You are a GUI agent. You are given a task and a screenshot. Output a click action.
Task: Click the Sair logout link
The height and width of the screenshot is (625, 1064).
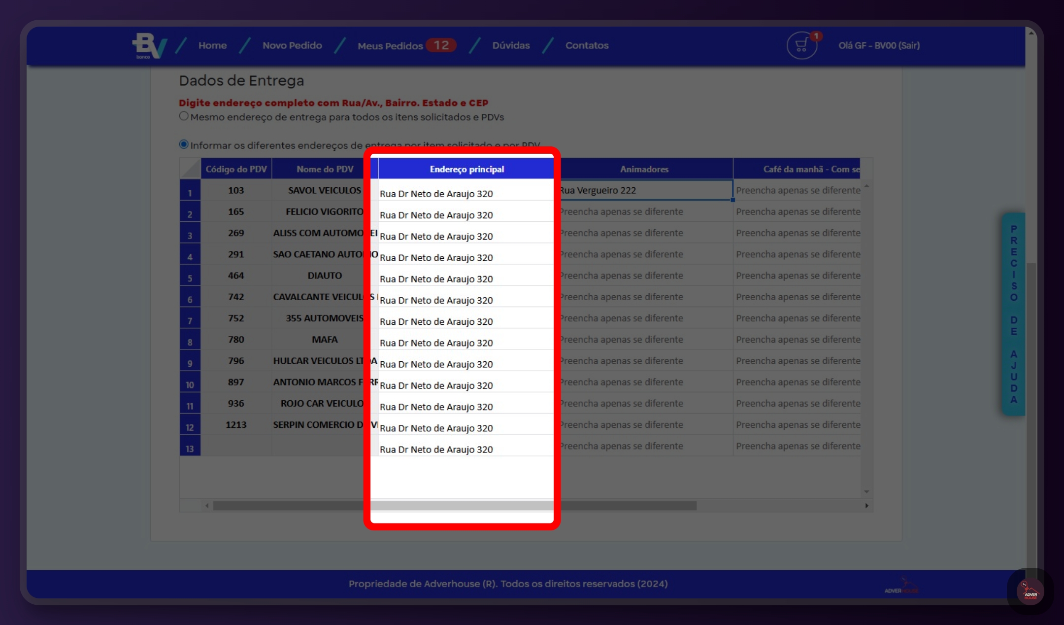tap(908, 45)
